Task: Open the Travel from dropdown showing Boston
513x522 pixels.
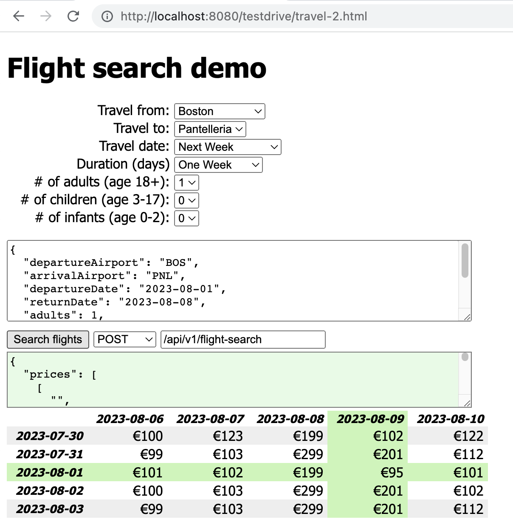Action: [219, 111]
